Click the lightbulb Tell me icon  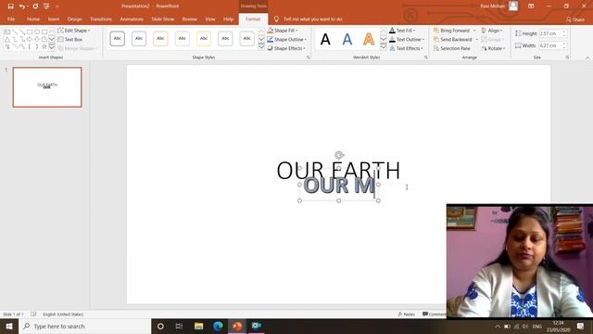click(276, 19)
